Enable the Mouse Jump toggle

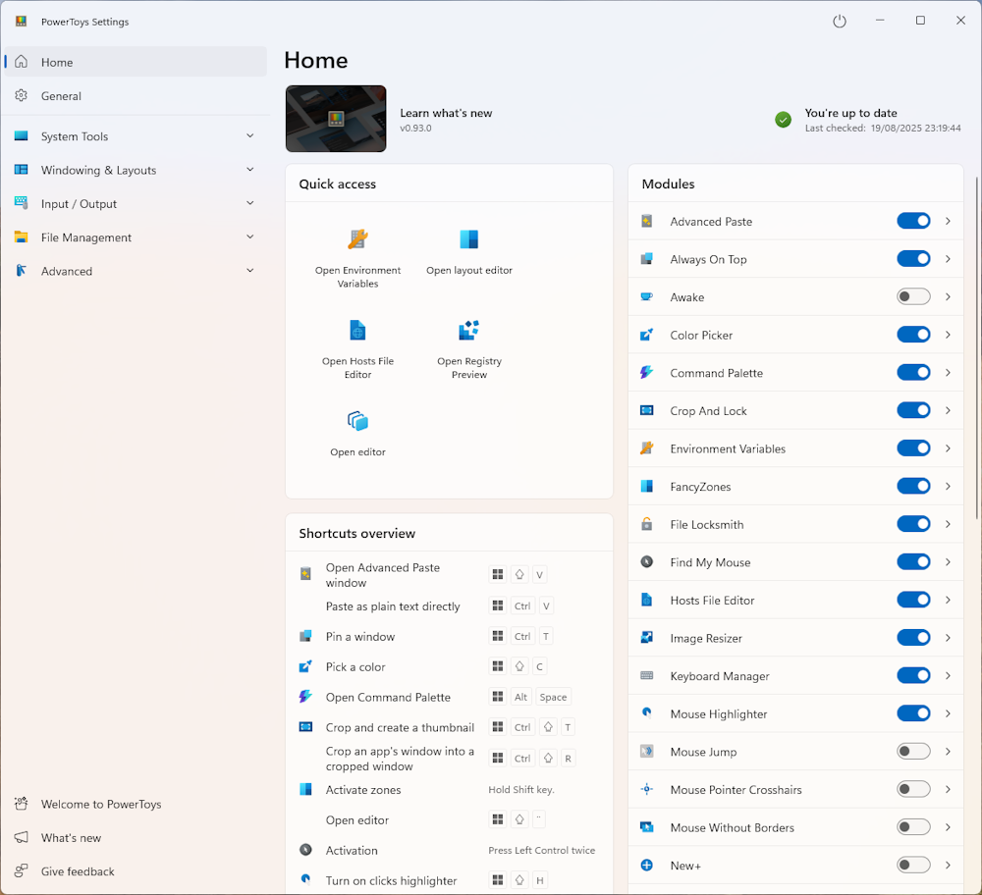tap(913, 751)
